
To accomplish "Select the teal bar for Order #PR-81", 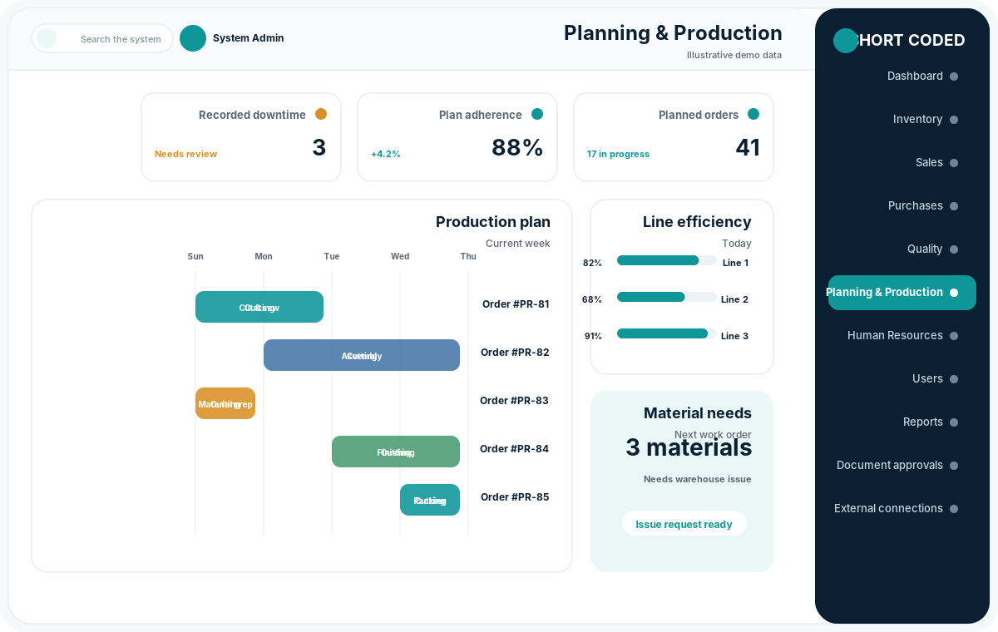I will pos(259,307).
